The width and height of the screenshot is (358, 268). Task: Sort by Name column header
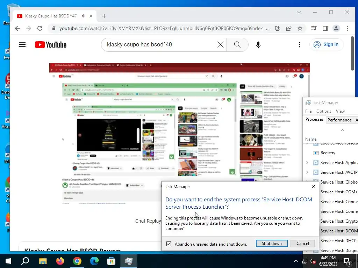[311, 139]
